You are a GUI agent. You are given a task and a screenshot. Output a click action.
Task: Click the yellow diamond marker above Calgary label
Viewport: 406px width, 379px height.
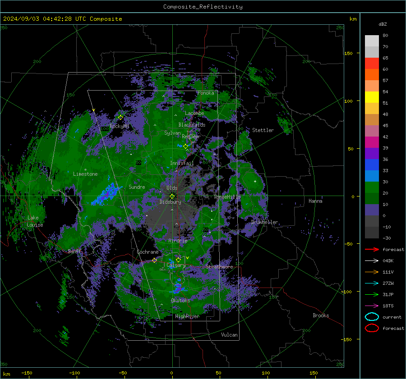click(178, 260)
